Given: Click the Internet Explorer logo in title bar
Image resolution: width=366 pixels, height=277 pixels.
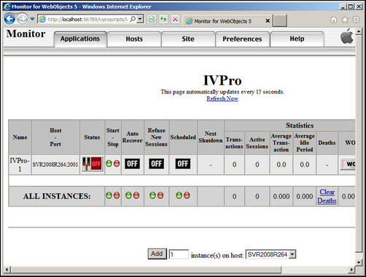Looking at the screenshot, I should point(7,7).
